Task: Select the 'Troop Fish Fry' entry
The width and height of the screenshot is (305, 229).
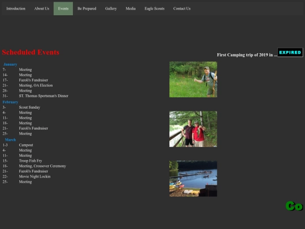Action: point(30,161)
